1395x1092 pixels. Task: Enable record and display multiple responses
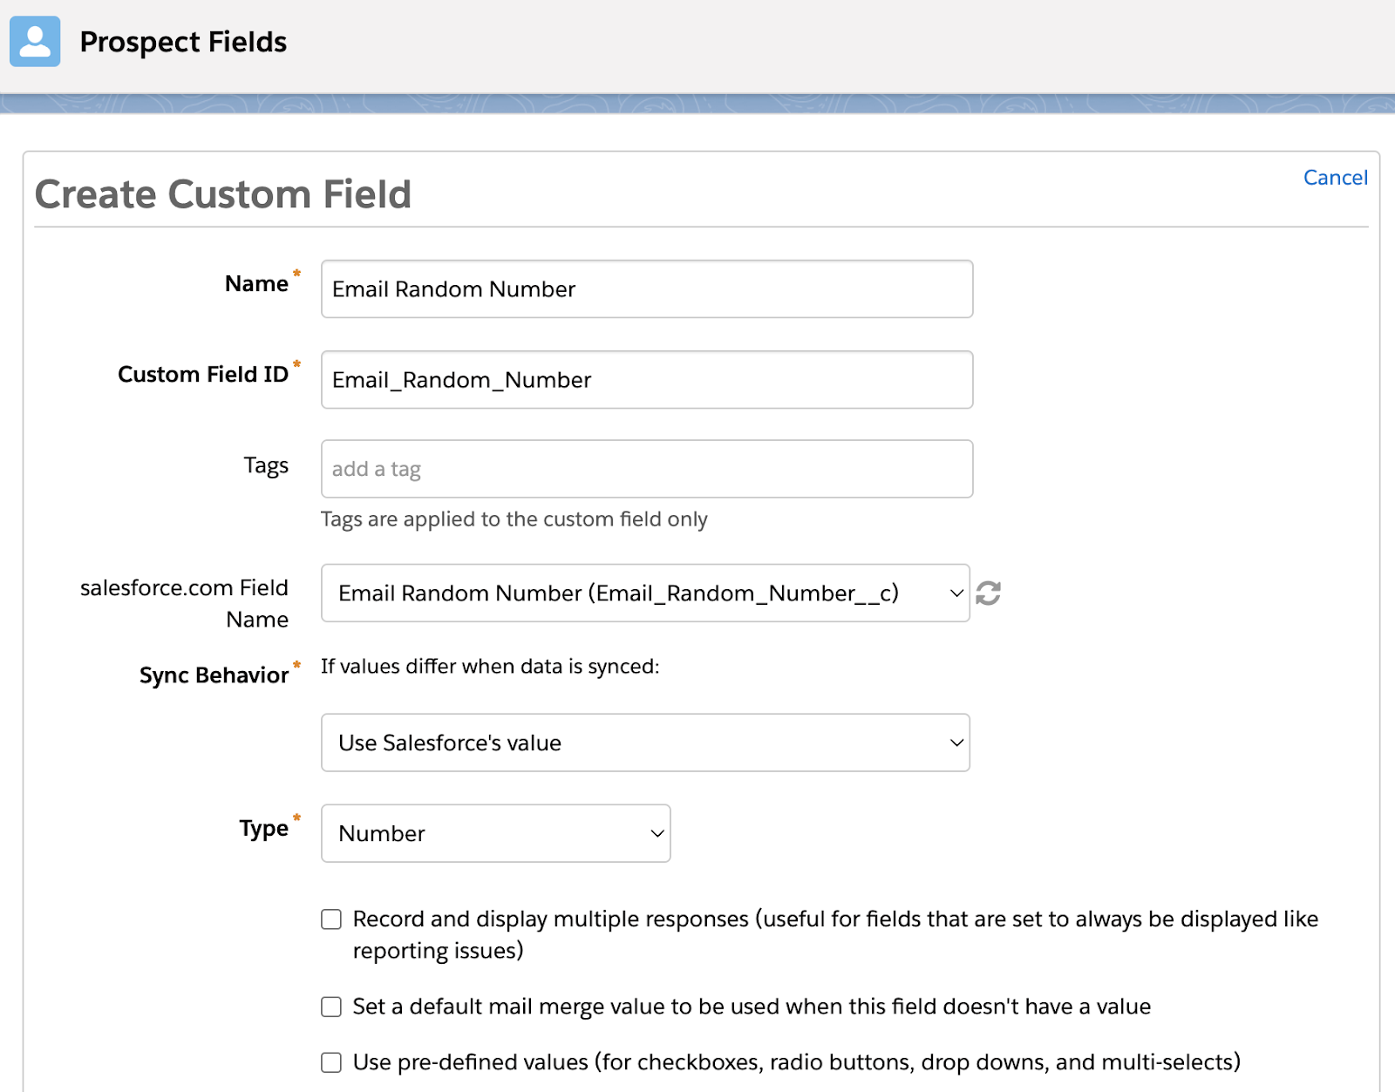(331, 919)
